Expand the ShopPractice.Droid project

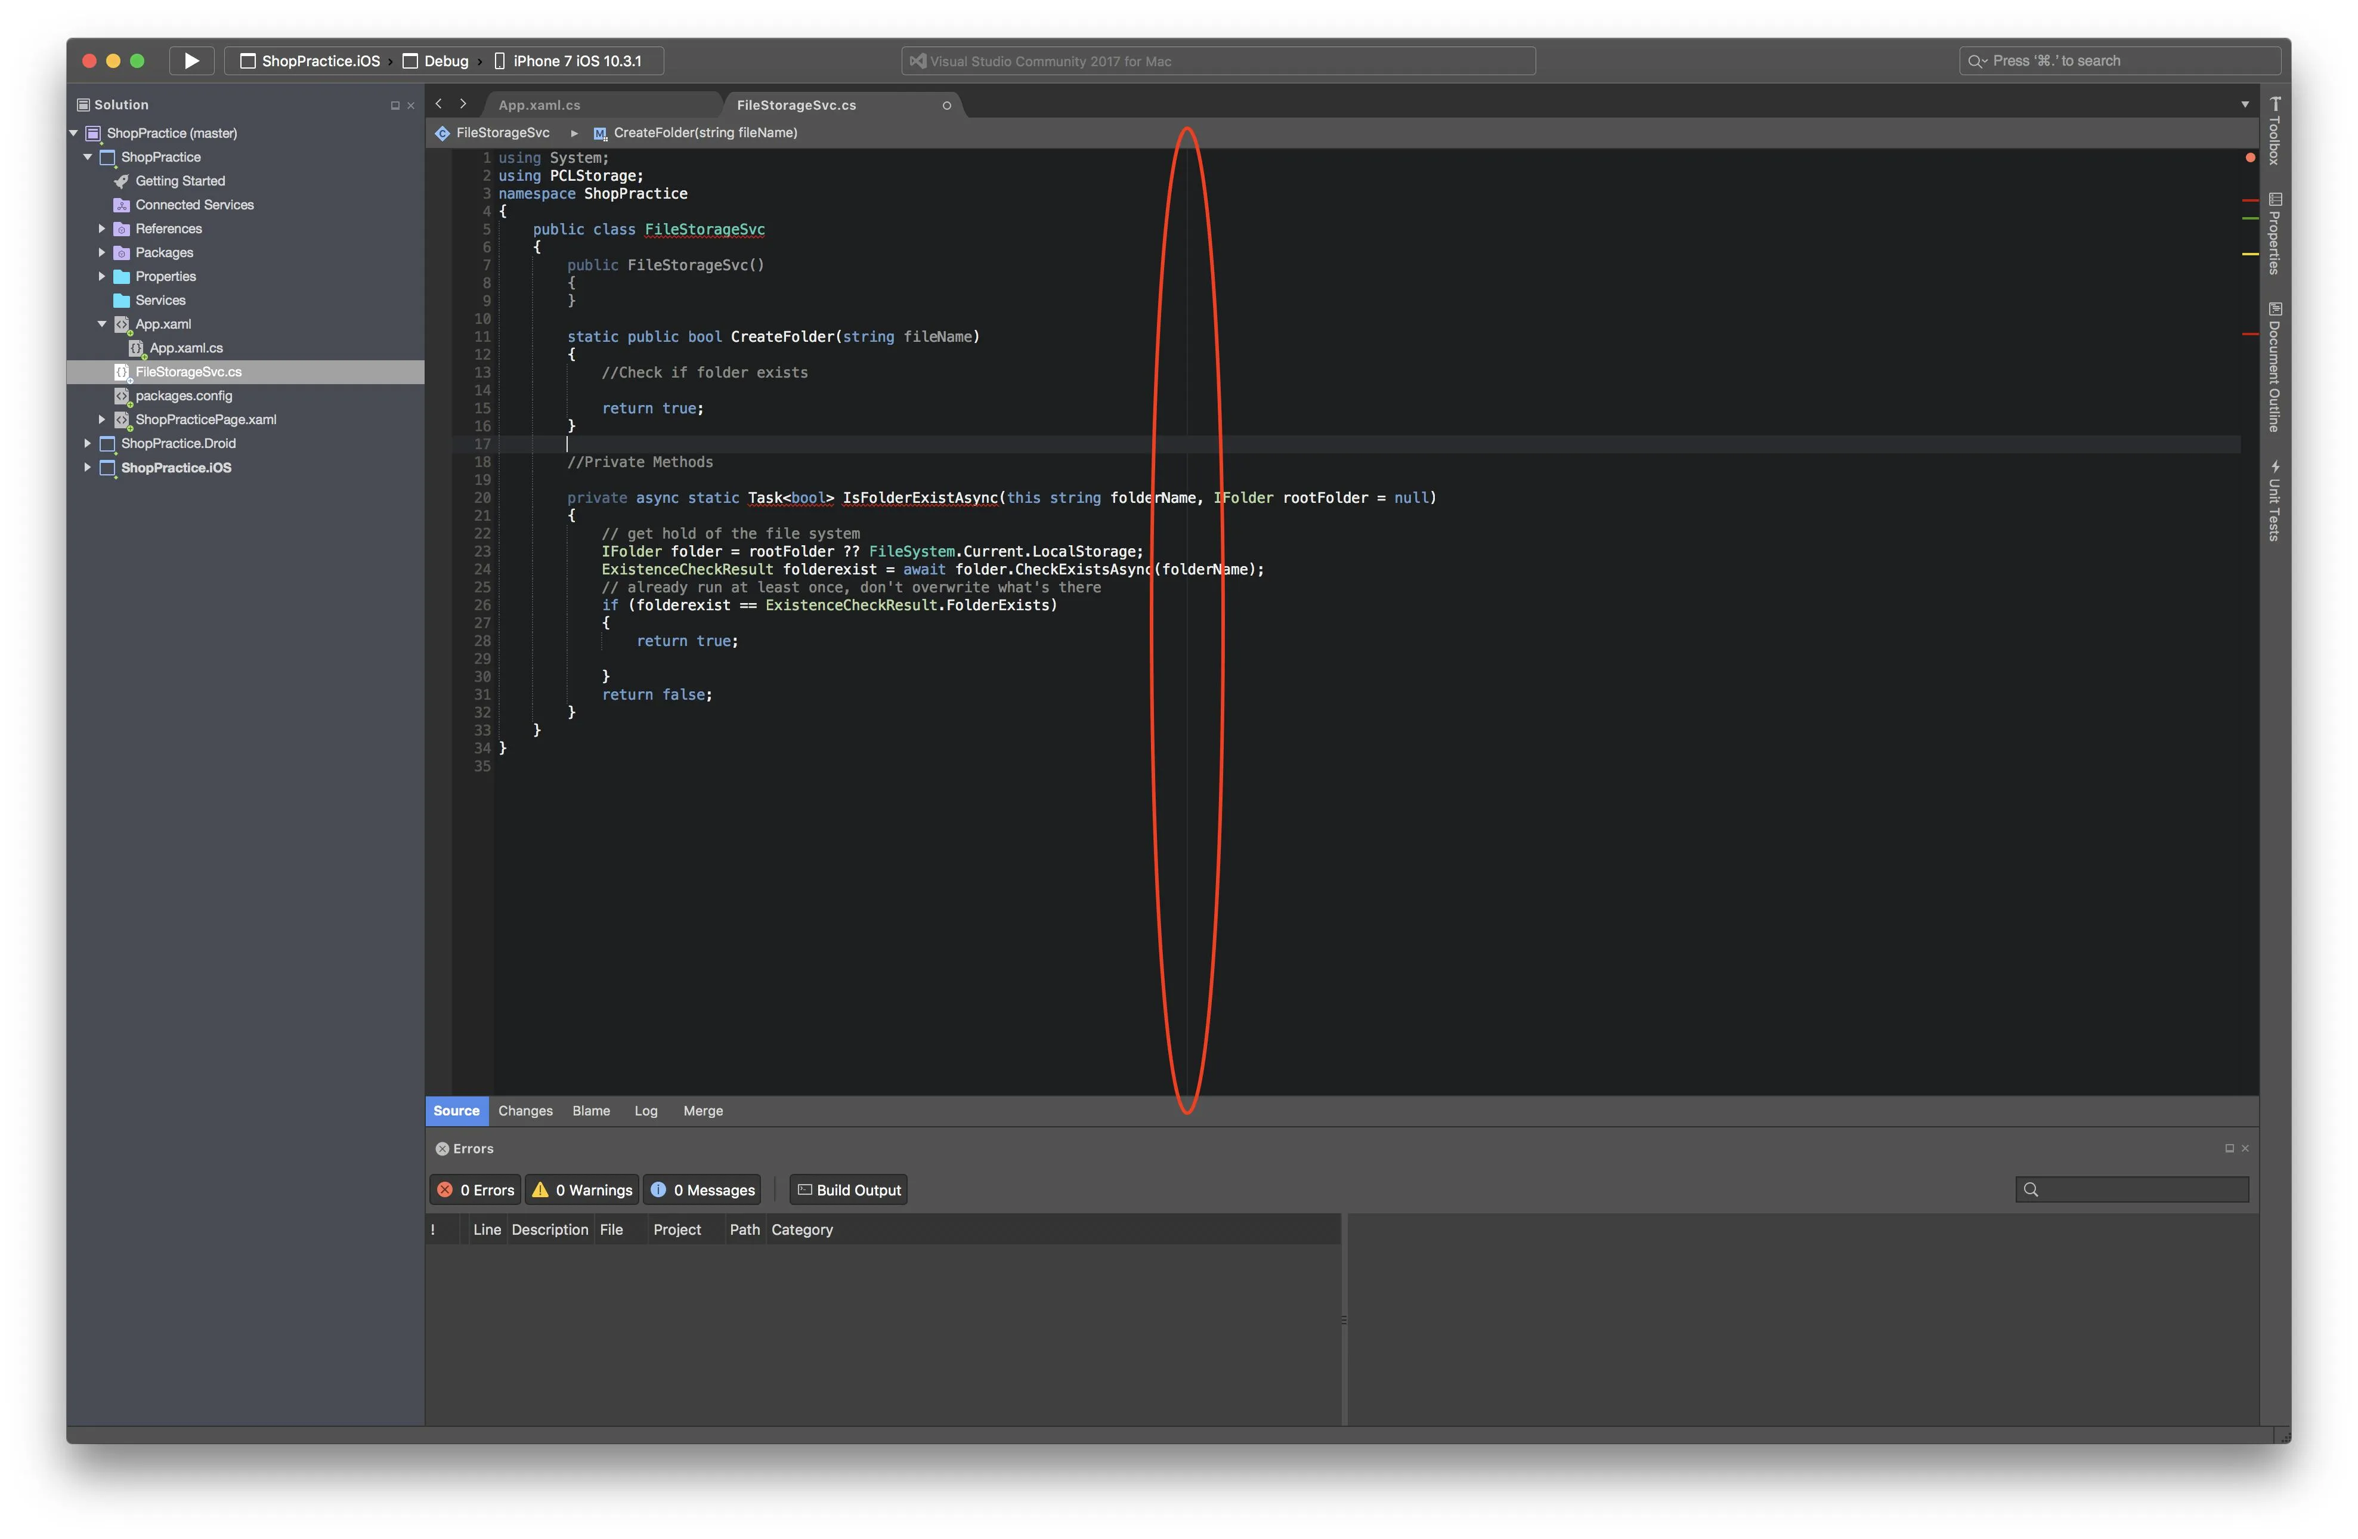(x=87, y=443)
